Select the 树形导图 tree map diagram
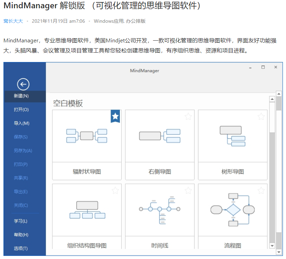The width and height of the screenshot is (286, 259). click(233, 136)
